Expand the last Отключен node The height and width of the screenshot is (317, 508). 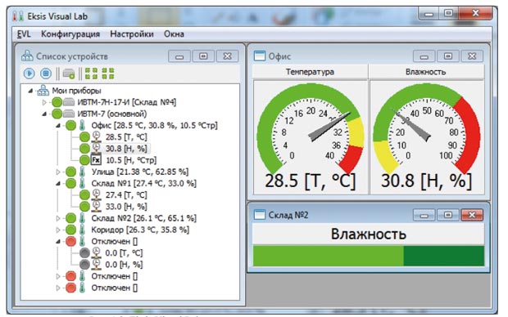tap(58, 288)
